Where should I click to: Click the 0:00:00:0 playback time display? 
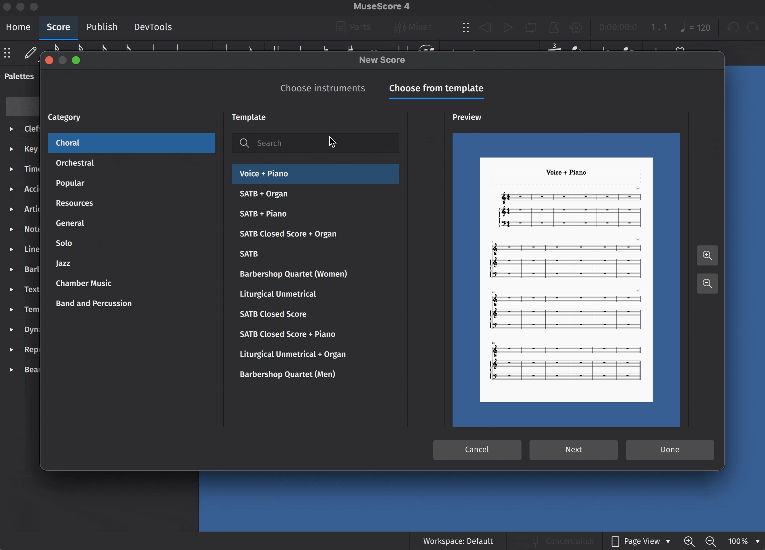pos(618,27)
